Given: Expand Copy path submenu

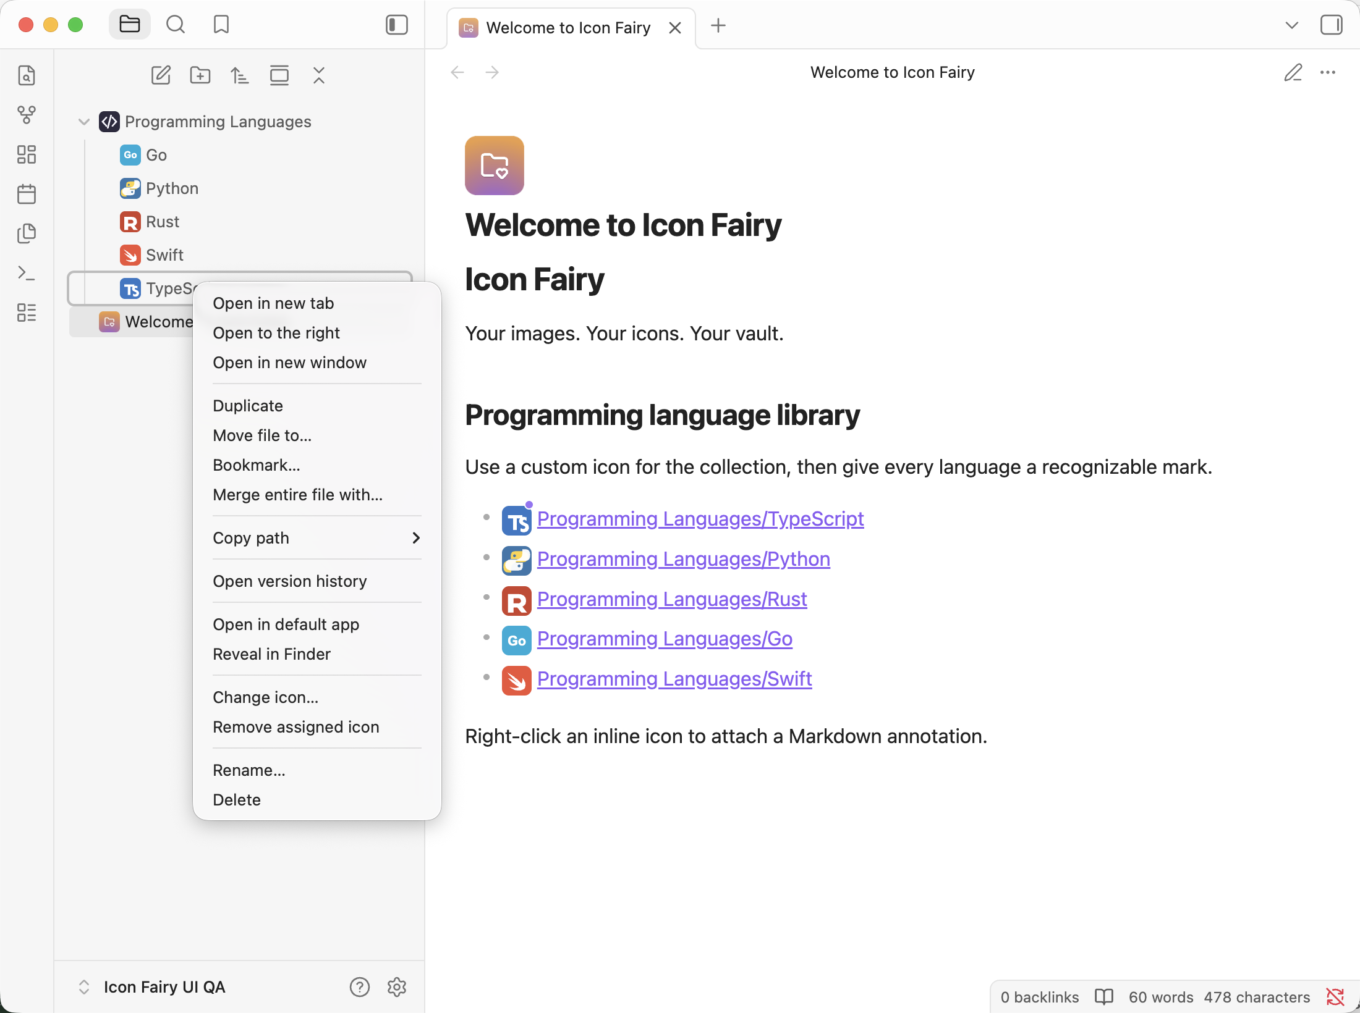Looking at the screenshot, I should pos(317,538).
